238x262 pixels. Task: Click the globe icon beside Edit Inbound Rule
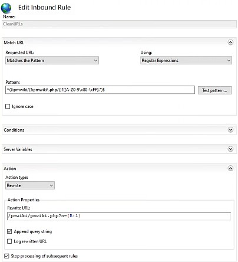pyautogui.click(x=6, y=8)
